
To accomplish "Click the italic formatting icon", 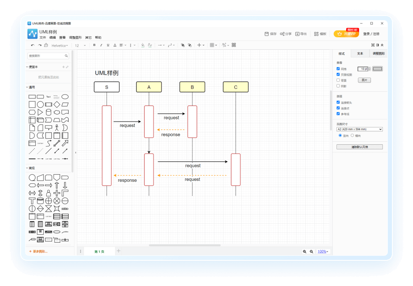I will [101, 45].
